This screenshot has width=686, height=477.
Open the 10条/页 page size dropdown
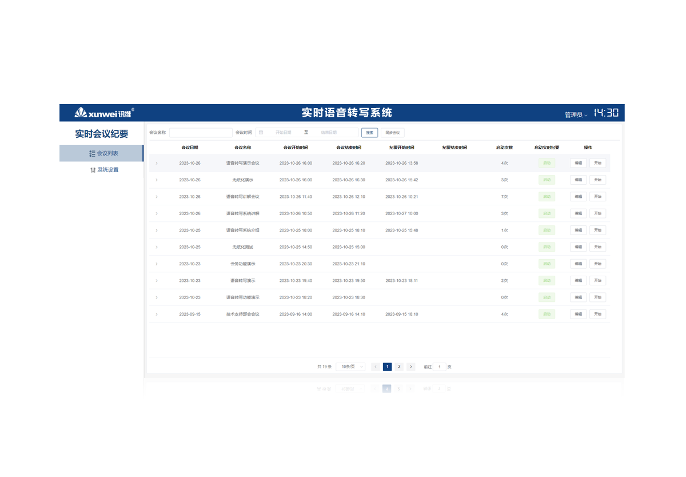pos(350,367)
